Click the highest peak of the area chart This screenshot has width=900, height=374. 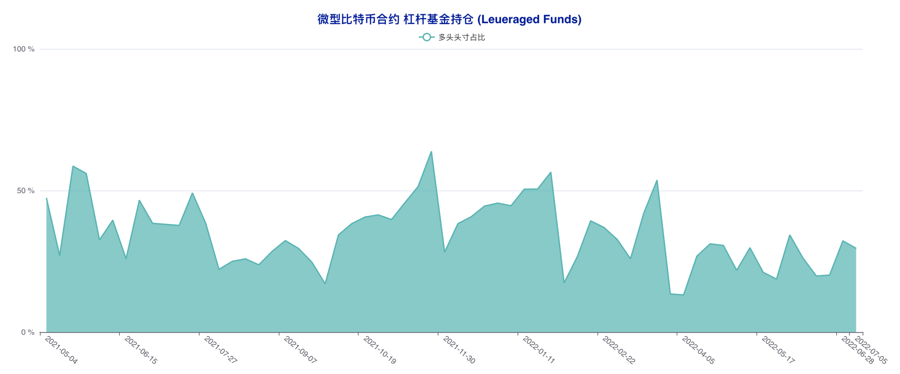(x=431, y=152)
